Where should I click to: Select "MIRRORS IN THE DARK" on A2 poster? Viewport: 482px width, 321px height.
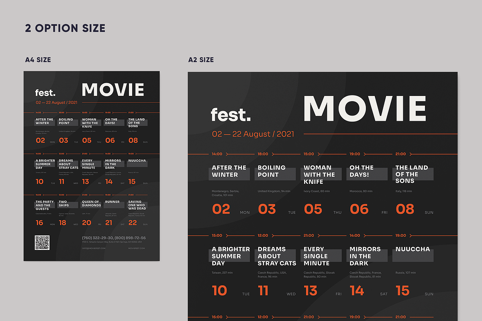365,256
